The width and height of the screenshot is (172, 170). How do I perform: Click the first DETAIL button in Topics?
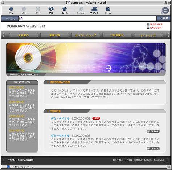tap(153, 131)
